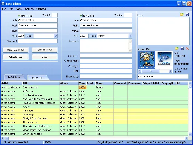Click the ID3v2 comment box scroll-down arrow

point(130,51)
